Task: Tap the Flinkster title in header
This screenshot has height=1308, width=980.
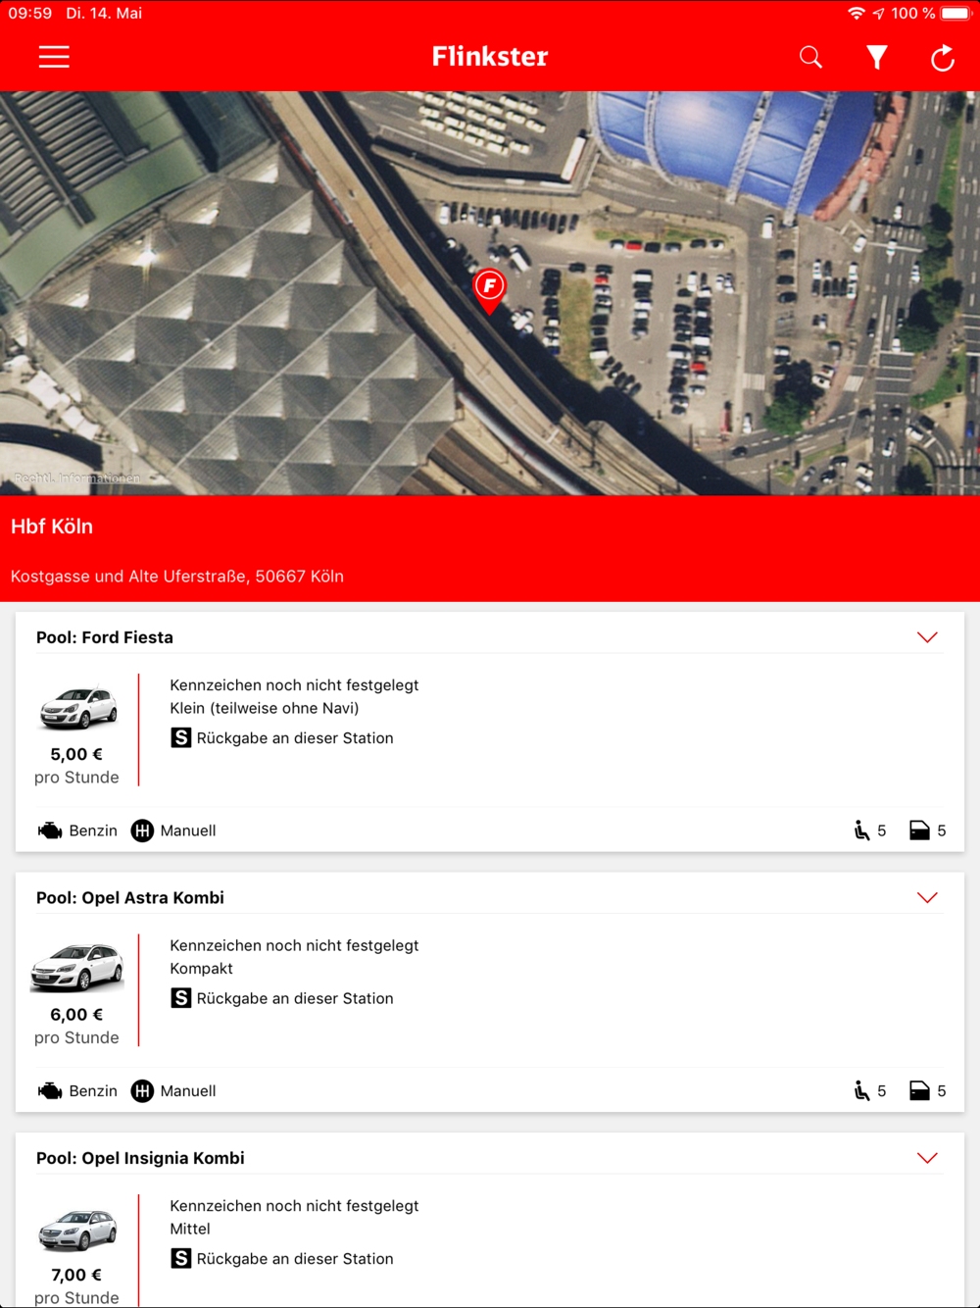Action: [x=490, y=57]
